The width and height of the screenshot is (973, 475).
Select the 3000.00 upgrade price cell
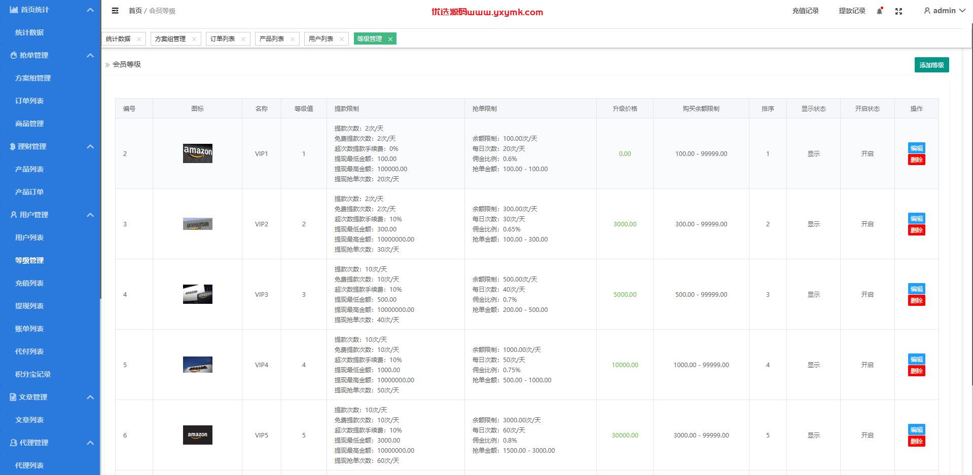pyautogui.click(x=625, y=224)
